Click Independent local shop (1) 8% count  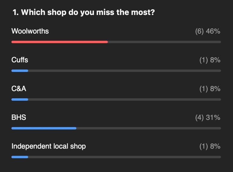pyautogui.click(x=210, y=146)
